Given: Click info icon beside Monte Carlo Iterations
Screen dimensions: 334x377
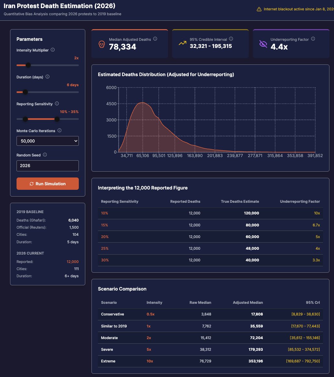Looking at the screenshot, I should tap(59, 130).
